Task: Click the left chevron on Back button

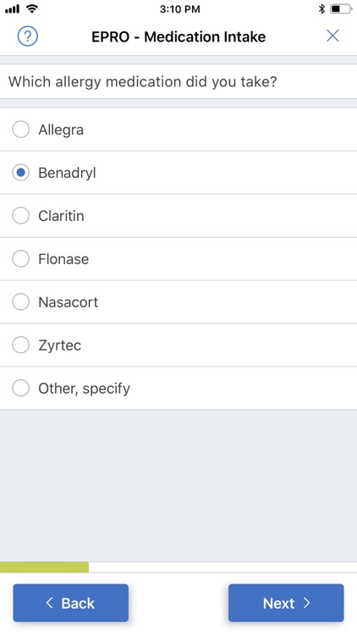Action: (x=49, y=603)
